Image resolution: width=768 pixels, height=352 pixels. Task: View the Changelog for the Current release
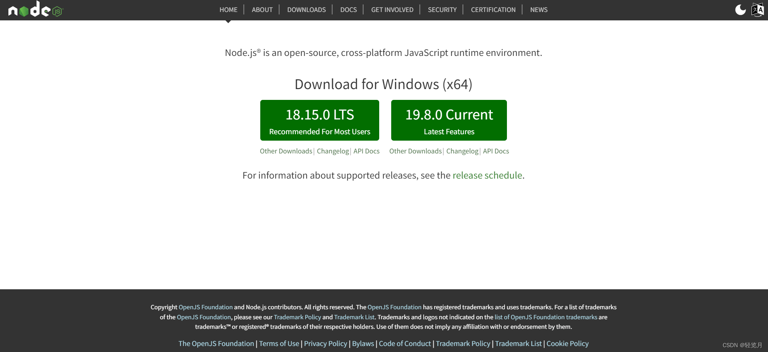[462, 151]
